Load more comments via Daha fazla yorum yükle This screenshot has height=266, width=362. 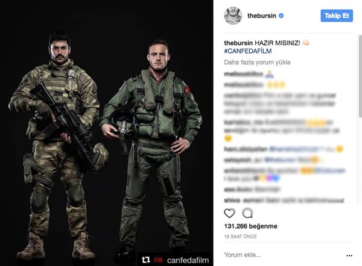257,62
